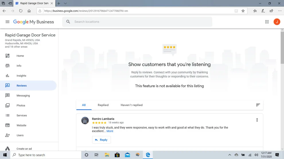The height and width of the screenshot is (159, 284).
Task: Click the page vertical scrollbar thumb
Action: coord(282,48)
